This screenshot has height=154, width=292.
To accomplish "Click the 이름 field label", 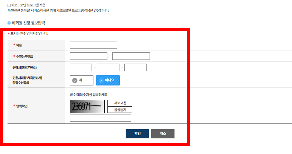I will coord(19,45).
